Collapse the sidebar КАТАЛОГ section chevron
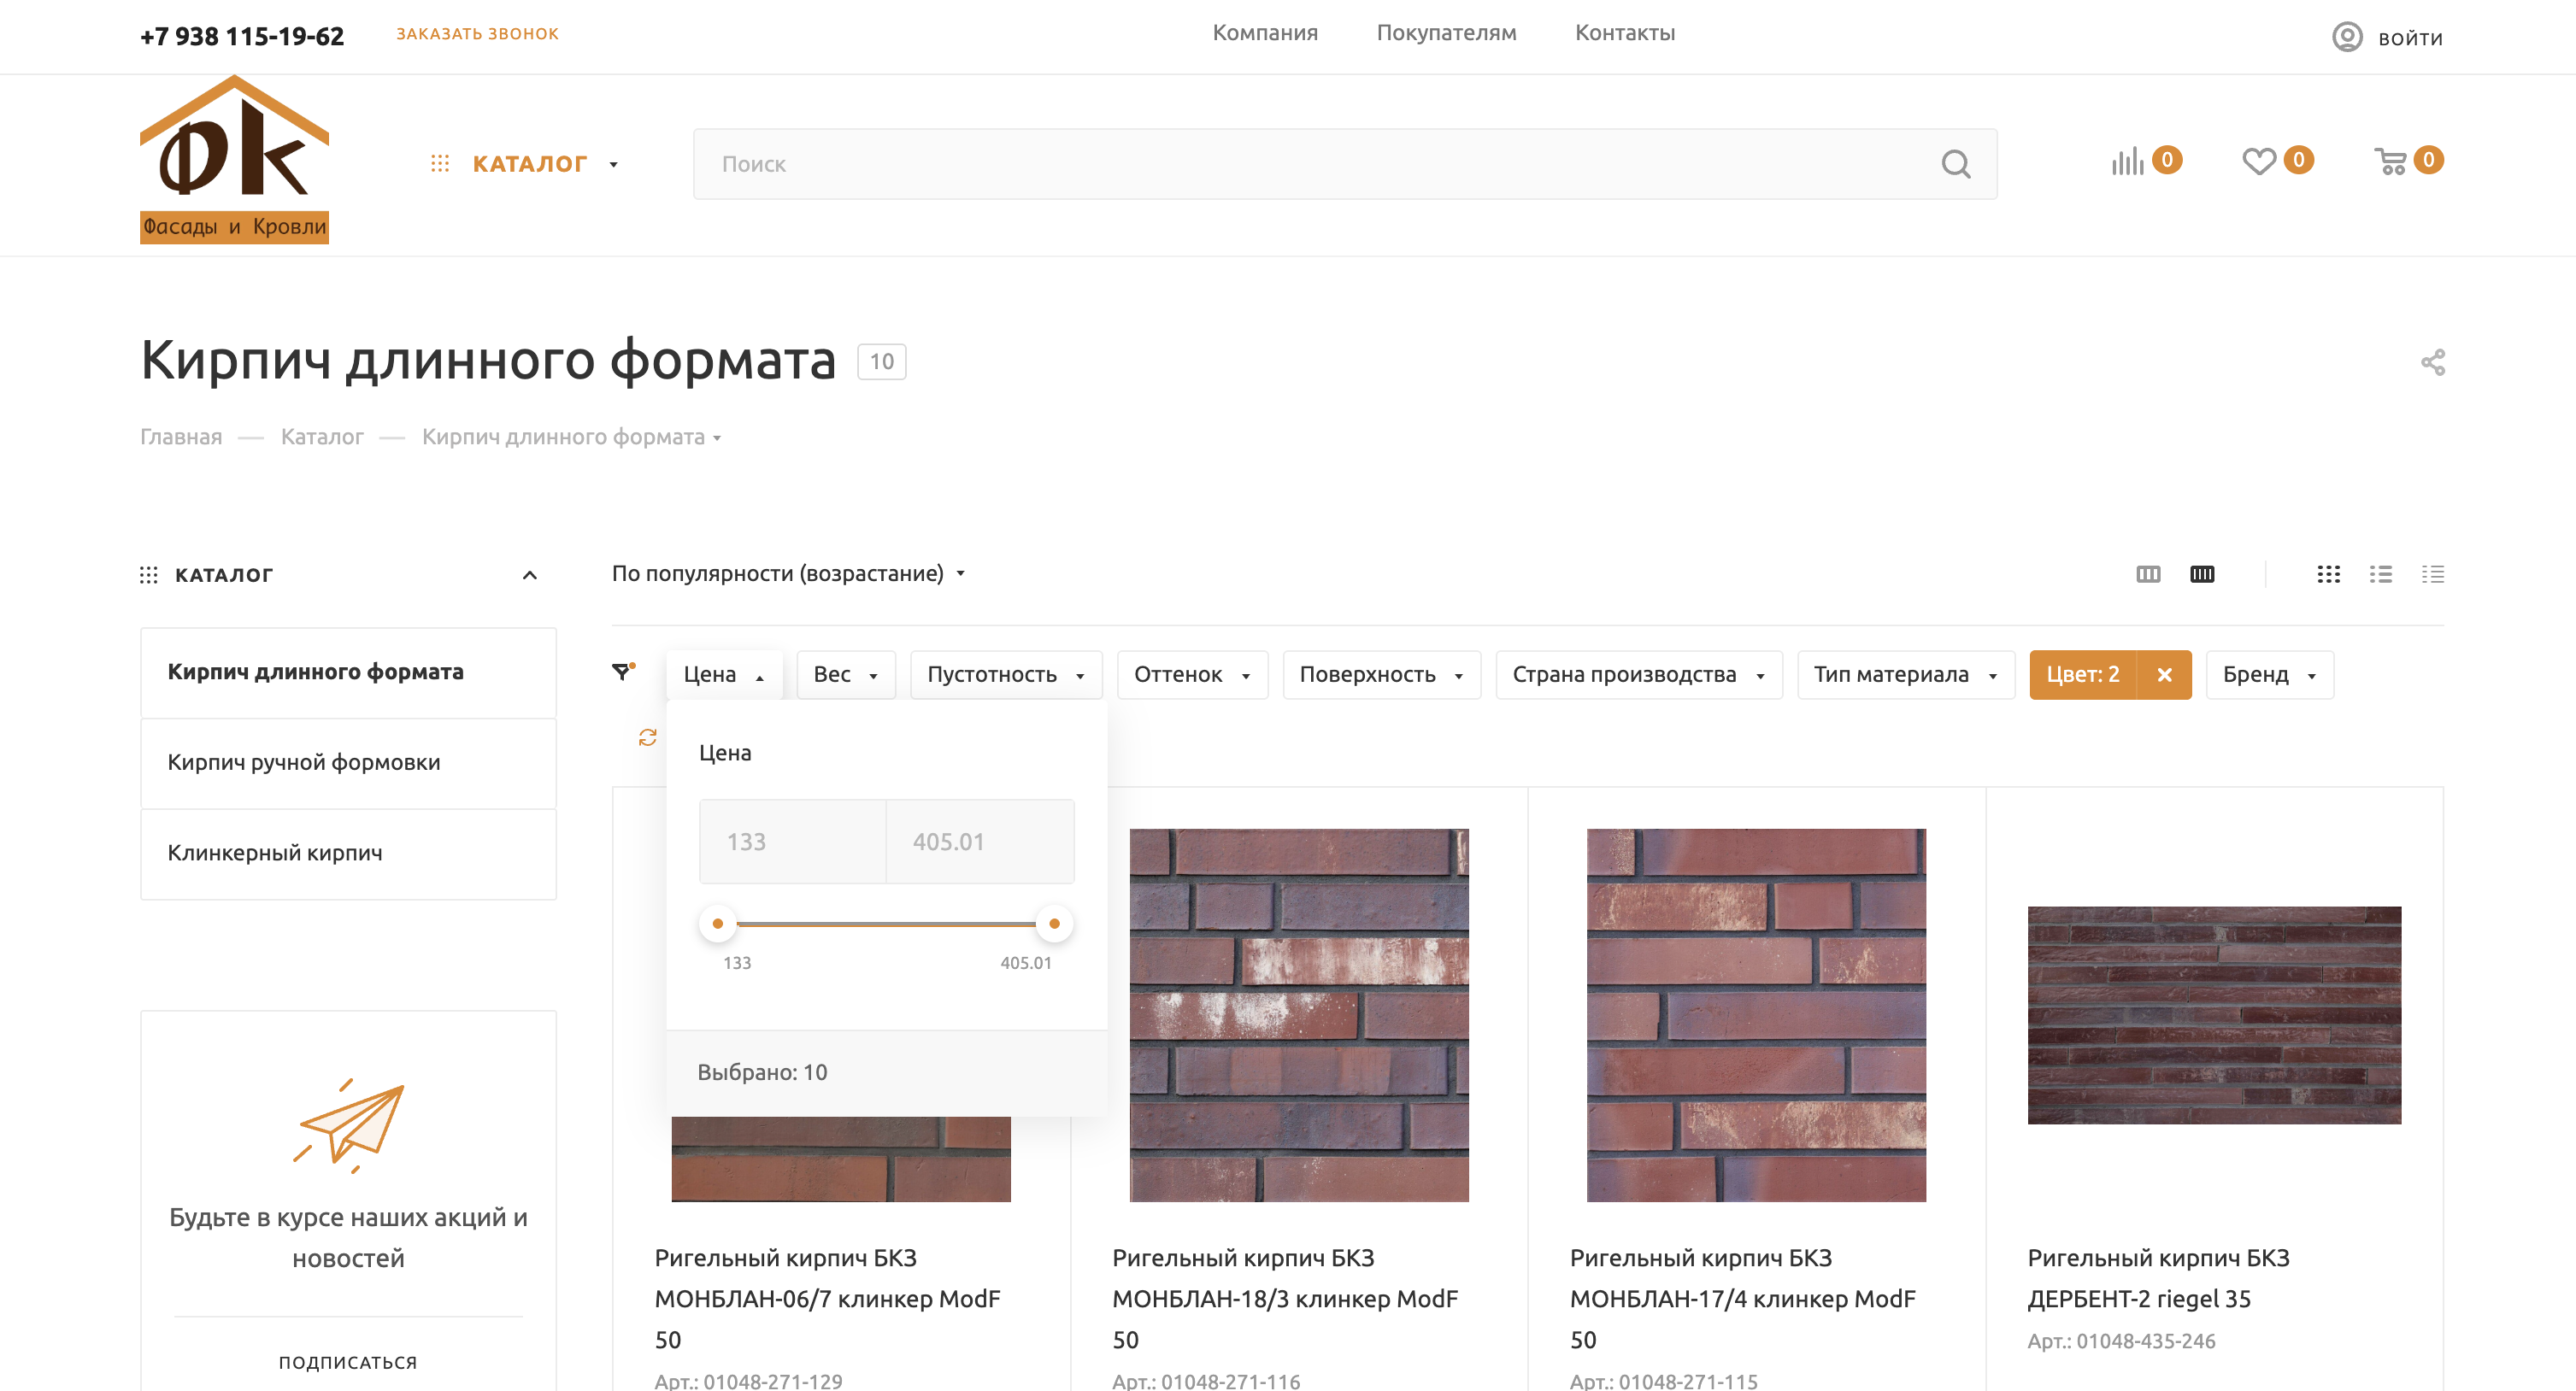2576x1391 pixels. [x=530, y=575]
